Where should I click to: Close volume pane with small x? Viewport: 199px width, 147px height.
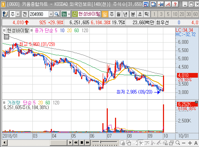tap(196, 102)
